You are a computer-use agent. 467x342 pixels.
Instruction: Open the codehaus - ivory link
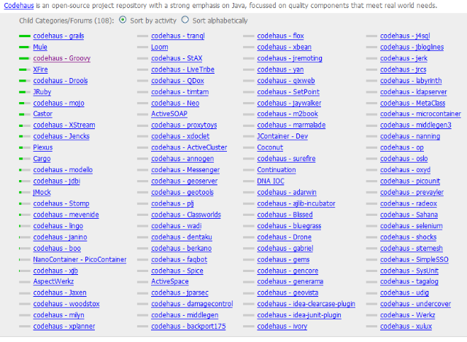click(282, 327)
